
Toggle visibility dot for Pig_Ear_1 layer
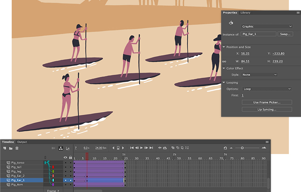coord(65,180)
